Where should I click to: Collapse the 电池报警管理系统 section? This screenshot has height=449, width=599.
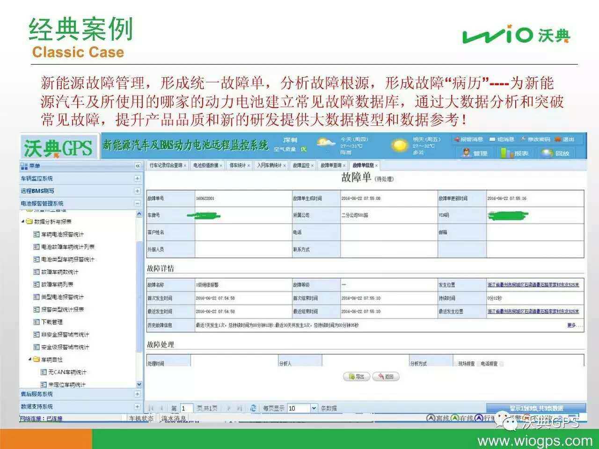[x=138, y=204]
